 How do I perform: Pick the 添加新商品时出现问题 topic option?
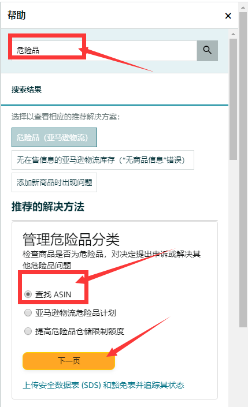[x=54, y=182]
